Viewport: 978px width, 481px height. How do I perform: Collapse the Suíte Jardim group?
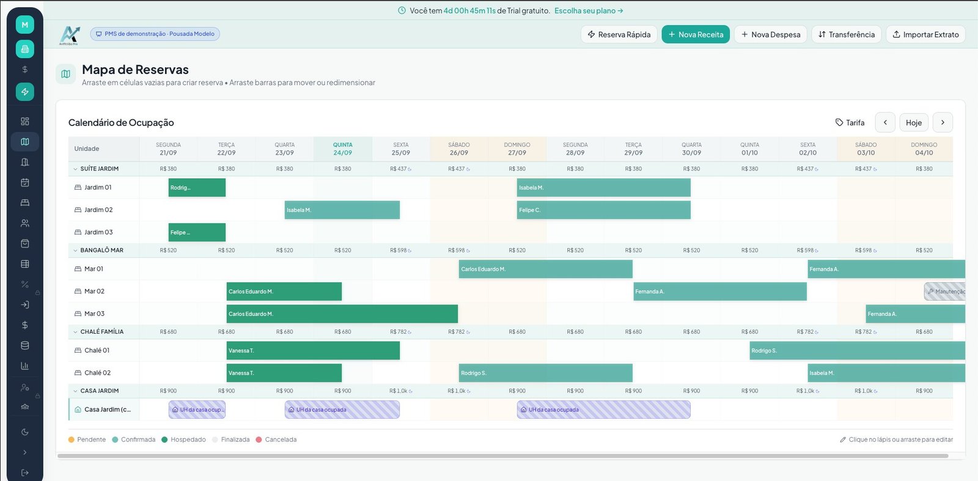coord(76,169)
